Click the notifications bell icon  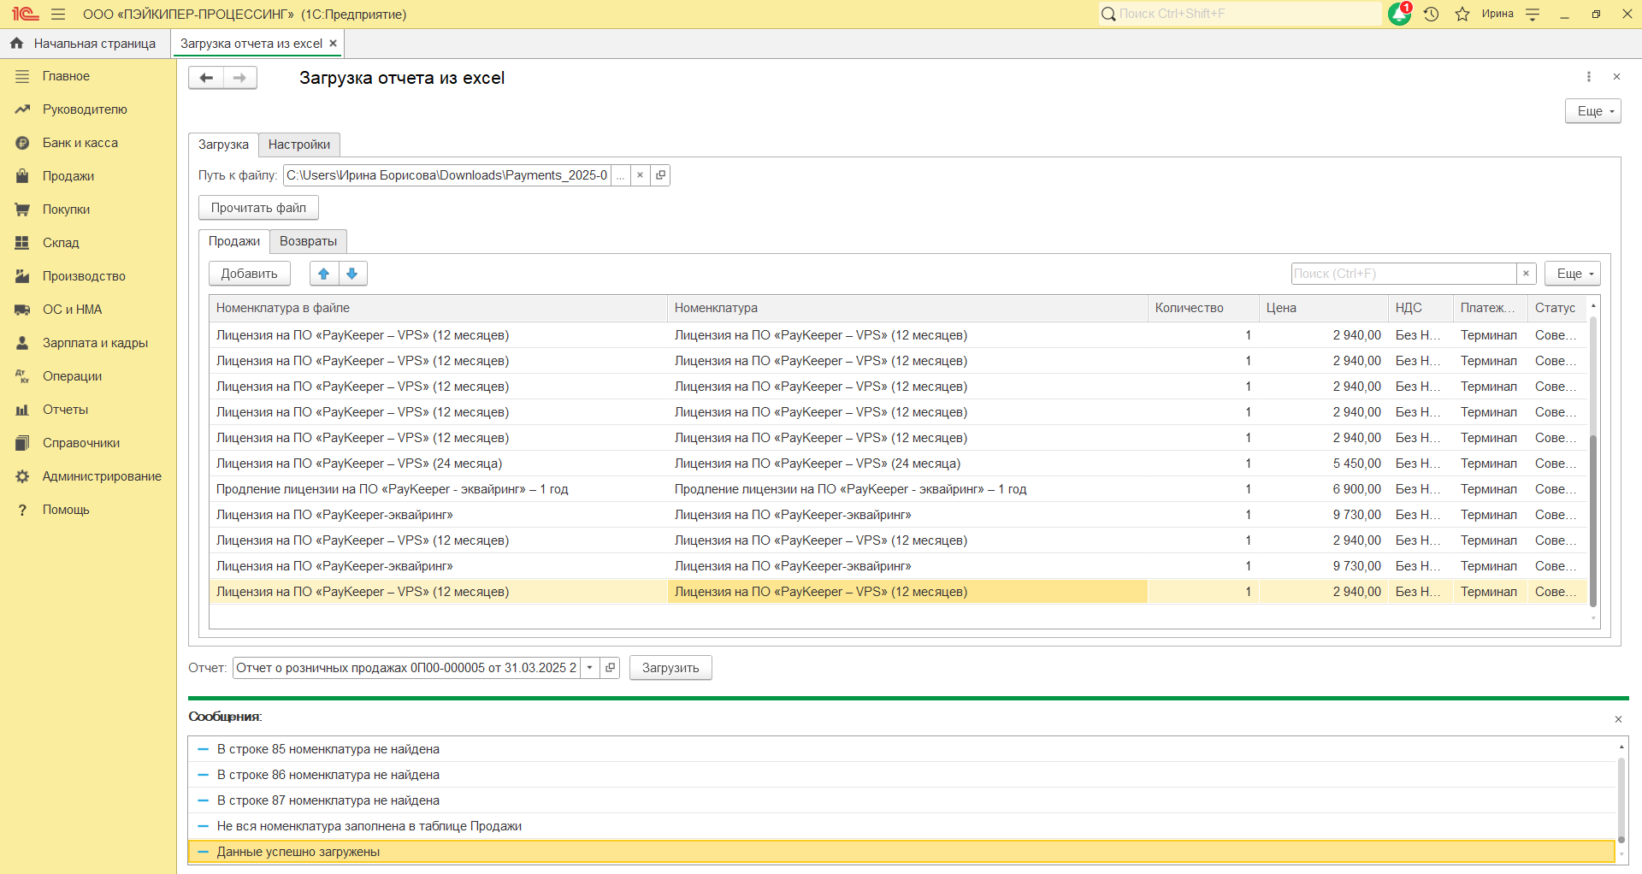point(1399,14)
